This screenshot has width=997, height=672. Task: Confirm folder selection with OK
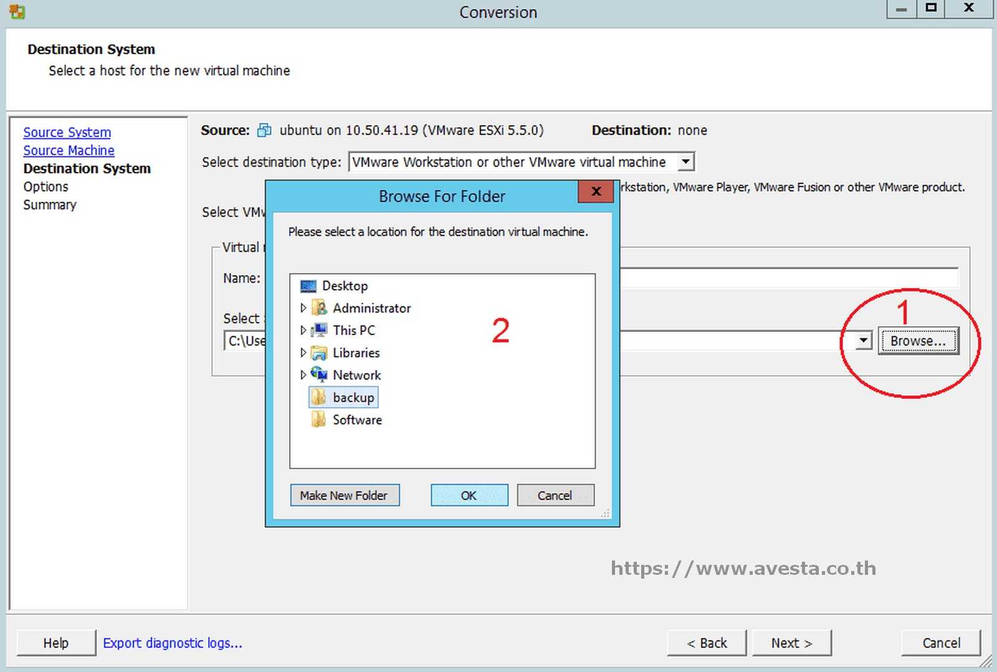(x=469, y=495)
